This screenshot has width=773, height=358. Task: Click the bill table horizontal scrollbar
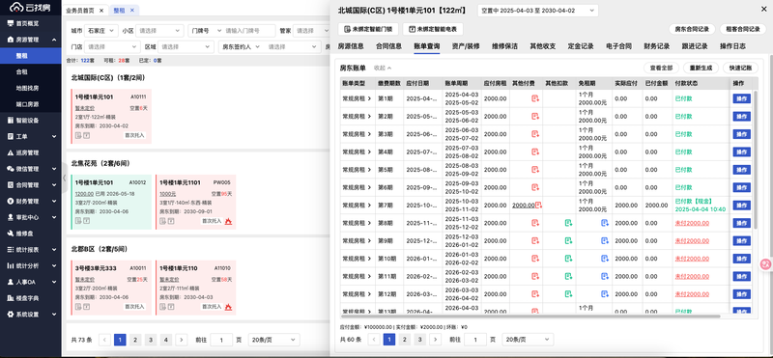point(530,317)
